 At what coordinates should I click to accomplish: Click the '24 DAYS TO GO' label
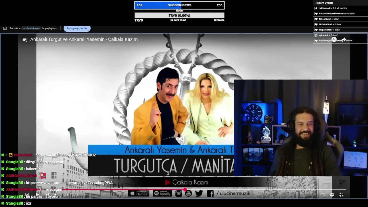coord(178,20)
